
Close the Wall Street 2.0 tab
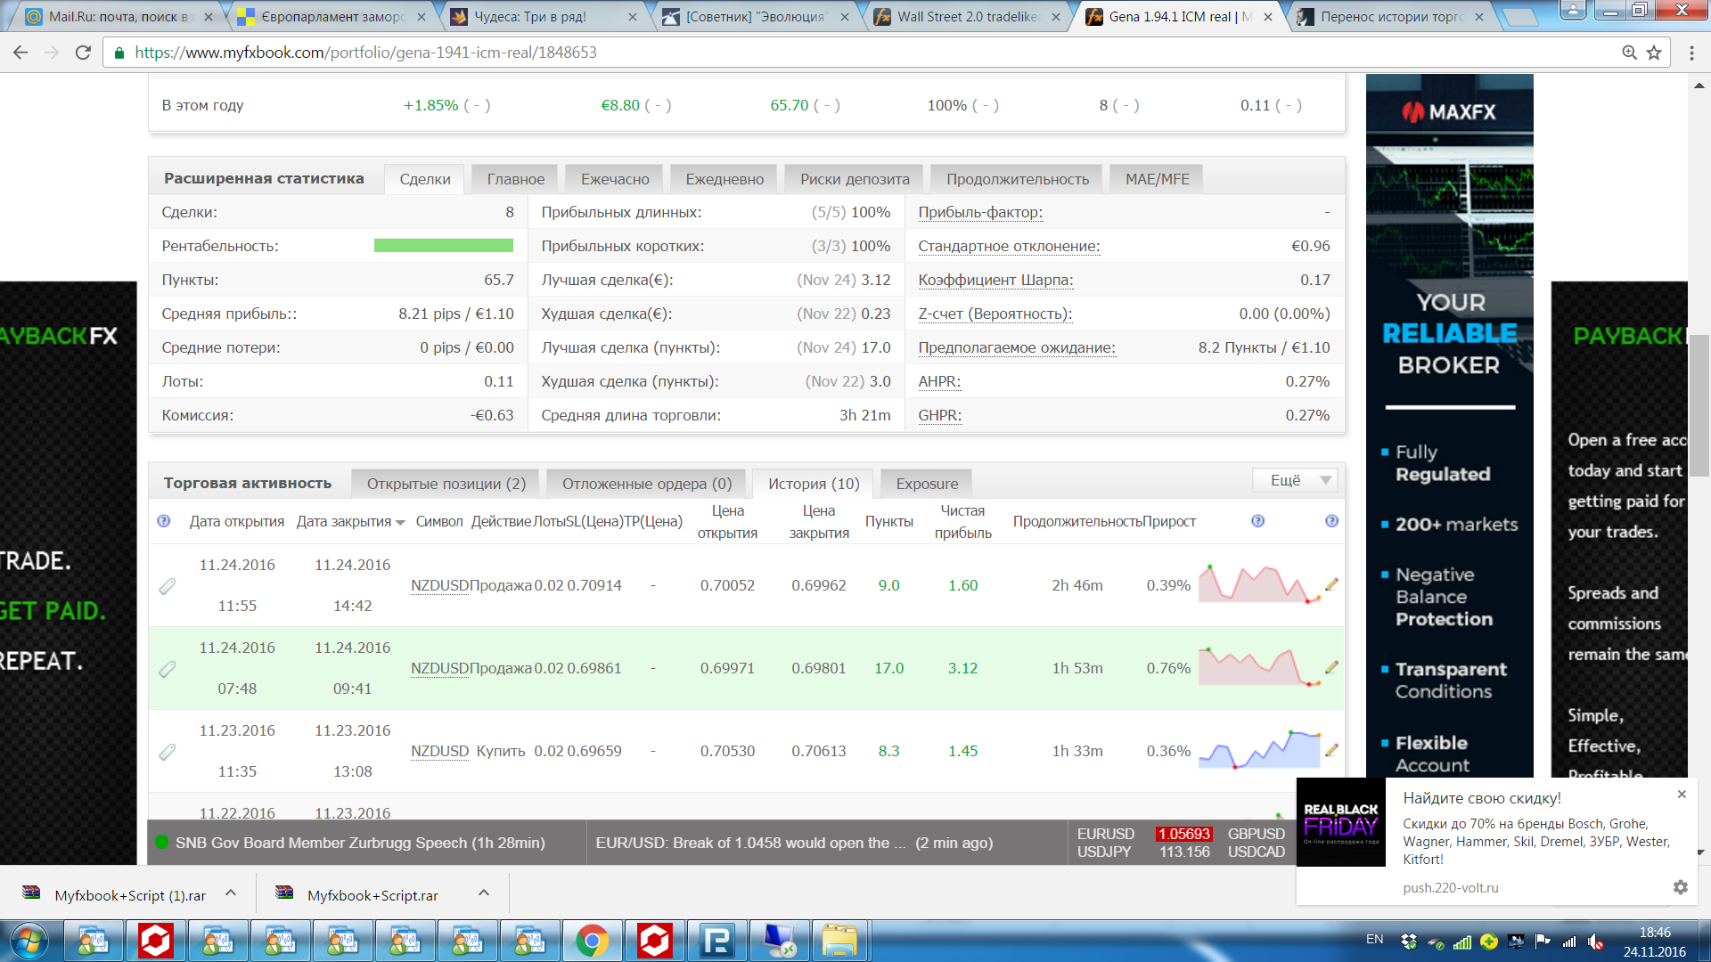tap(1056, 17)
